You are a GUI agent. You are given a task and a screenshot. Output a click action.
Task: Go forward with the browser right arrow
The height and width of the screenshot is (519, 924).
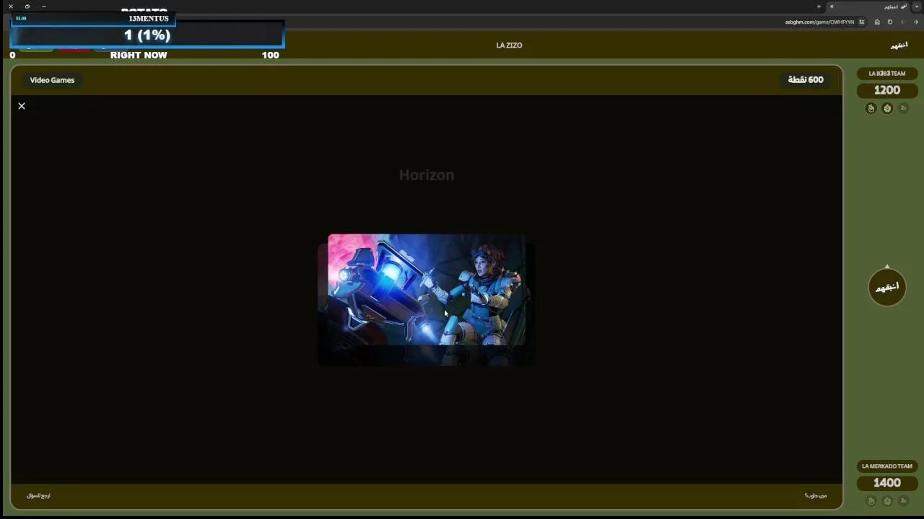click(916, 22)
